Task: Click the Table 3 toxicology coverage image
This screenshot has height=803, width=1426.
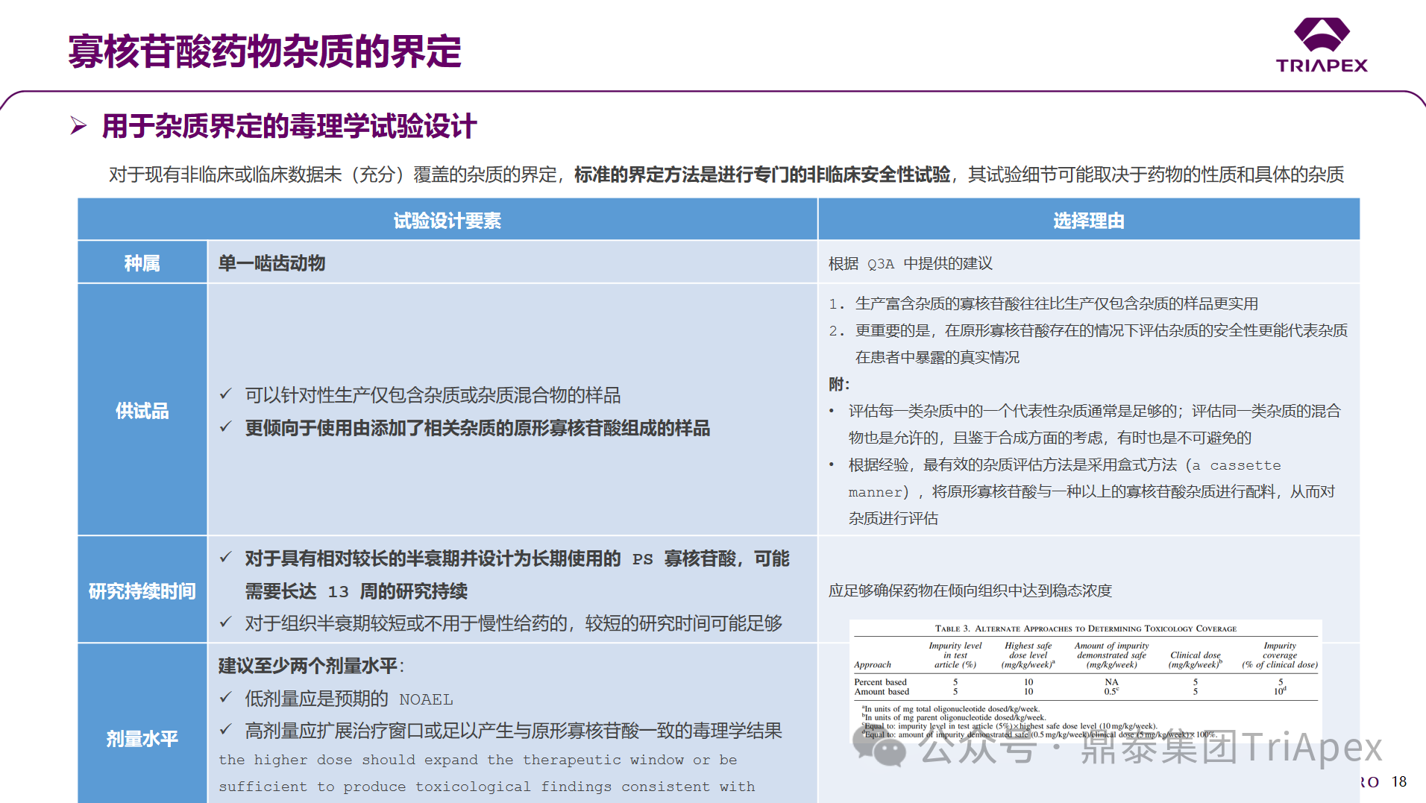Action: click(1085, 678)
